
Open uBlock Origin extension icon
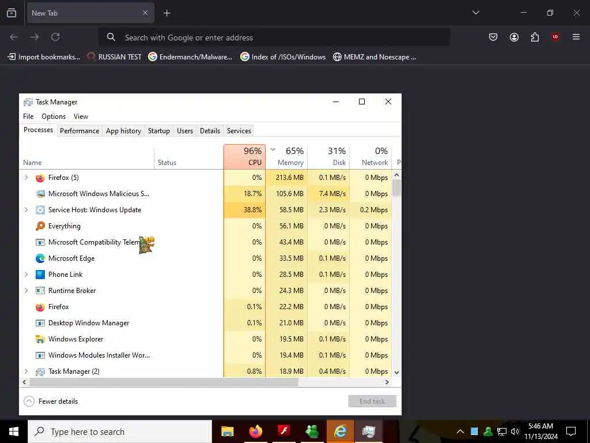555,37
